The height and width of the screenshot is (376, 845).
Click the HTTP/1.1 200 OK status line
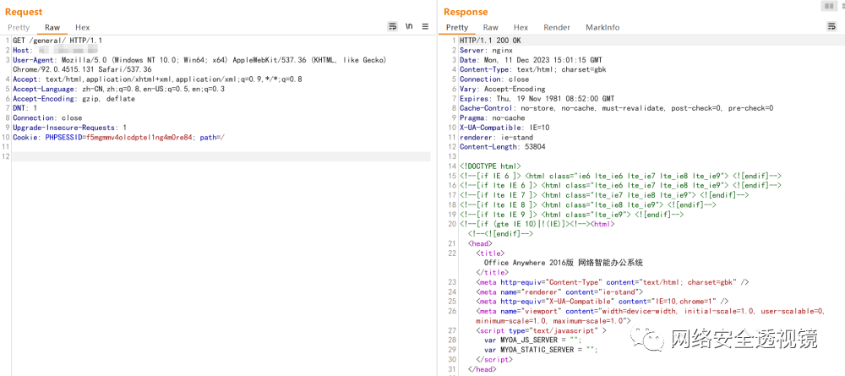coord(490,41)
